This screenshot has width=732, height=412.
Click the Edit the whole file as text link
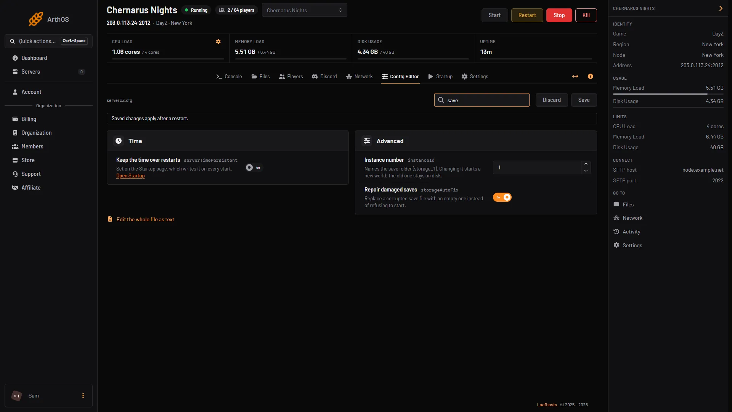145,219
